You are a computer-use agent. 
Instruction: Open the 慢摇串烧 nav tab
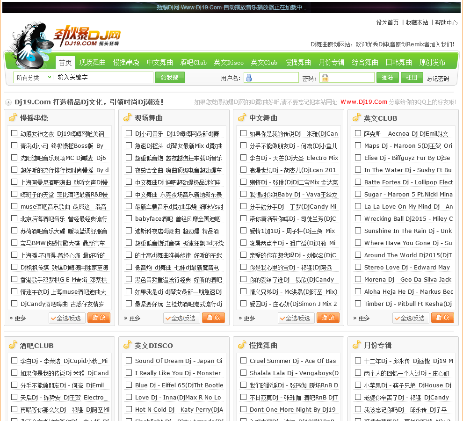pos(126,62)
